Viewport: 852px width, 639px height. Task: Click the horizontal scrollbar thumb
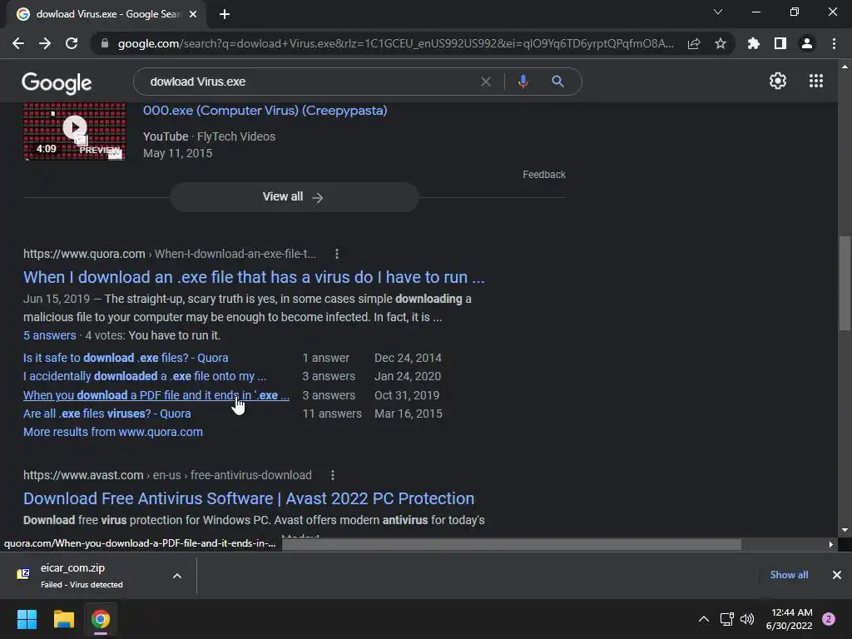click(512, 544)
